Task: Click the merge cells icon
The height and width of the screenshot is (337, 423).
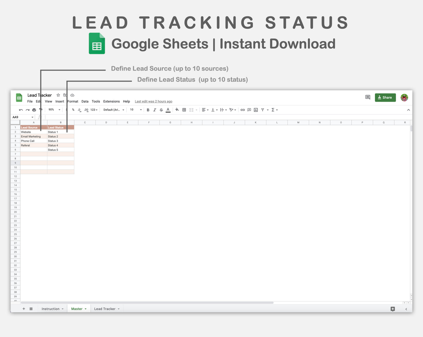Action: click(x=191, y=110)
